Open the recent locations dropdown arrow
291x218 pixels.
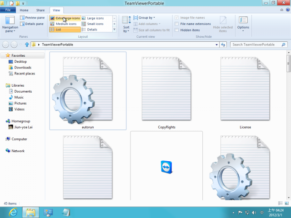20,45
